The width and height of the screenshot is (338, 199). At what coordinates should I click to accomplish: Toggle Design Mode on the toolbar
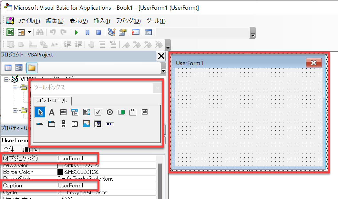click(111, 32)
